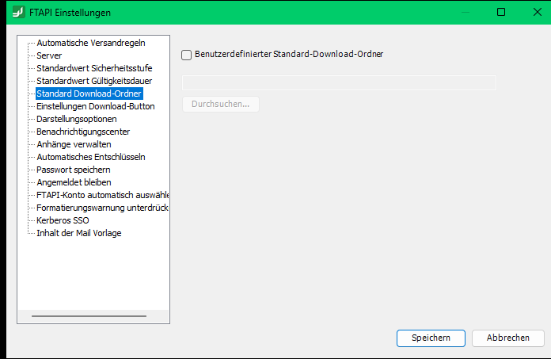This screenshot has height=359, width=551.
Task: Open Inhalt der Mail Vorlage settings
Action: 78,233
